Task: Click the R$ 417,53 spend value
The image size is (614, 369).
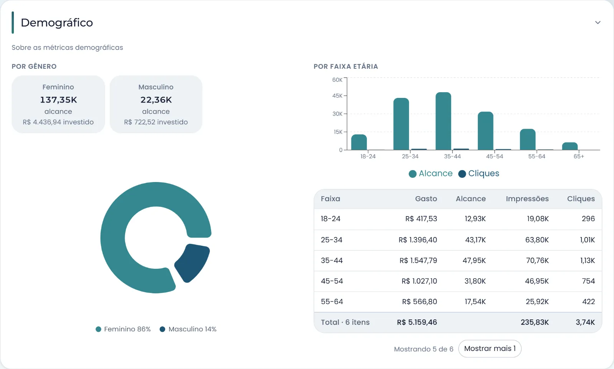Action: [x=421, y=219]
